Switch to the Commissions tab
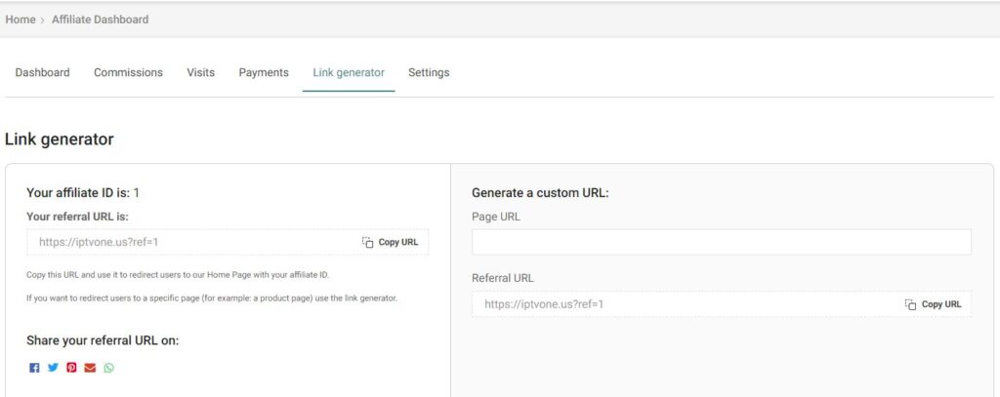Image resolution: width=1000 pixels, height=397 pixels. 128,72
